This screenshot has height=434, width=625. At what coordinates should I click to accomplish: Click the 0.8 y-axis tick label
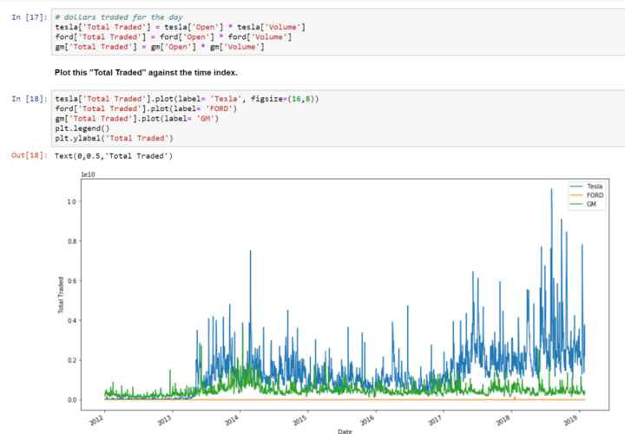tap(71, 241)
